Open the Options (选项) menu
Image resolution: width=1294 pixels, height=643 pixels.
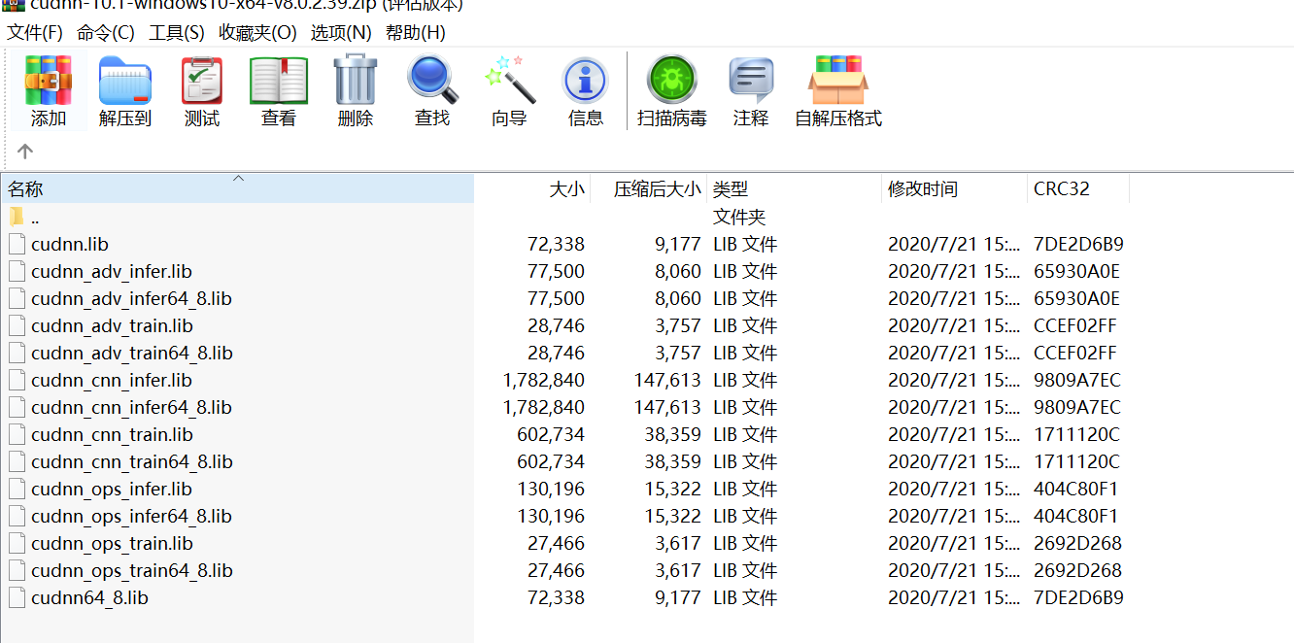tap(341, 32)
